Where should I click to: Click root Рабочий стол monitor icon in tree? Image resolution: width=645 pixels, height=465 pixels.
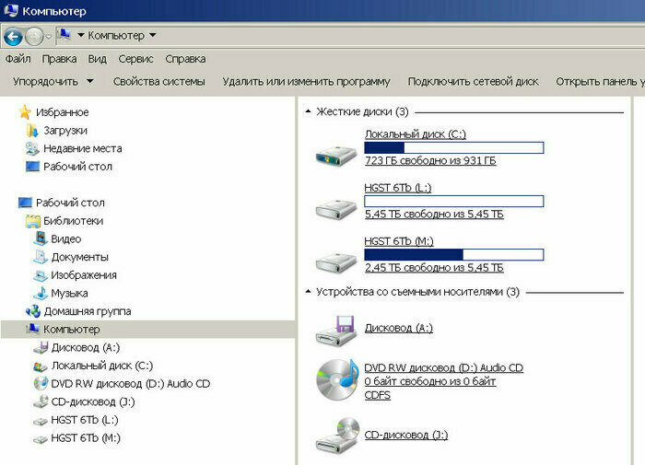tap(25, 203)
